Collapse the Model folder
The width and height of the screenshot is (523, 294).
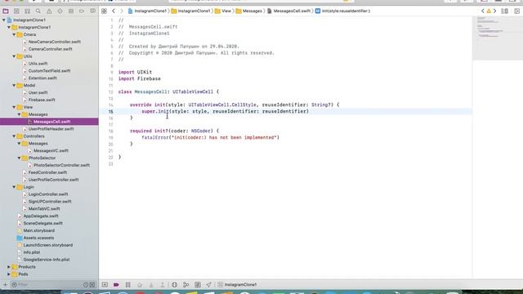[14, 85]
